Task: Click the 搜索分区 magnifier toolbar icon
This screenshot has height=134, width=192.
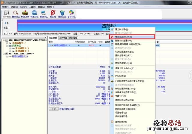Action: pyautogui.click(x=16, y=14)
